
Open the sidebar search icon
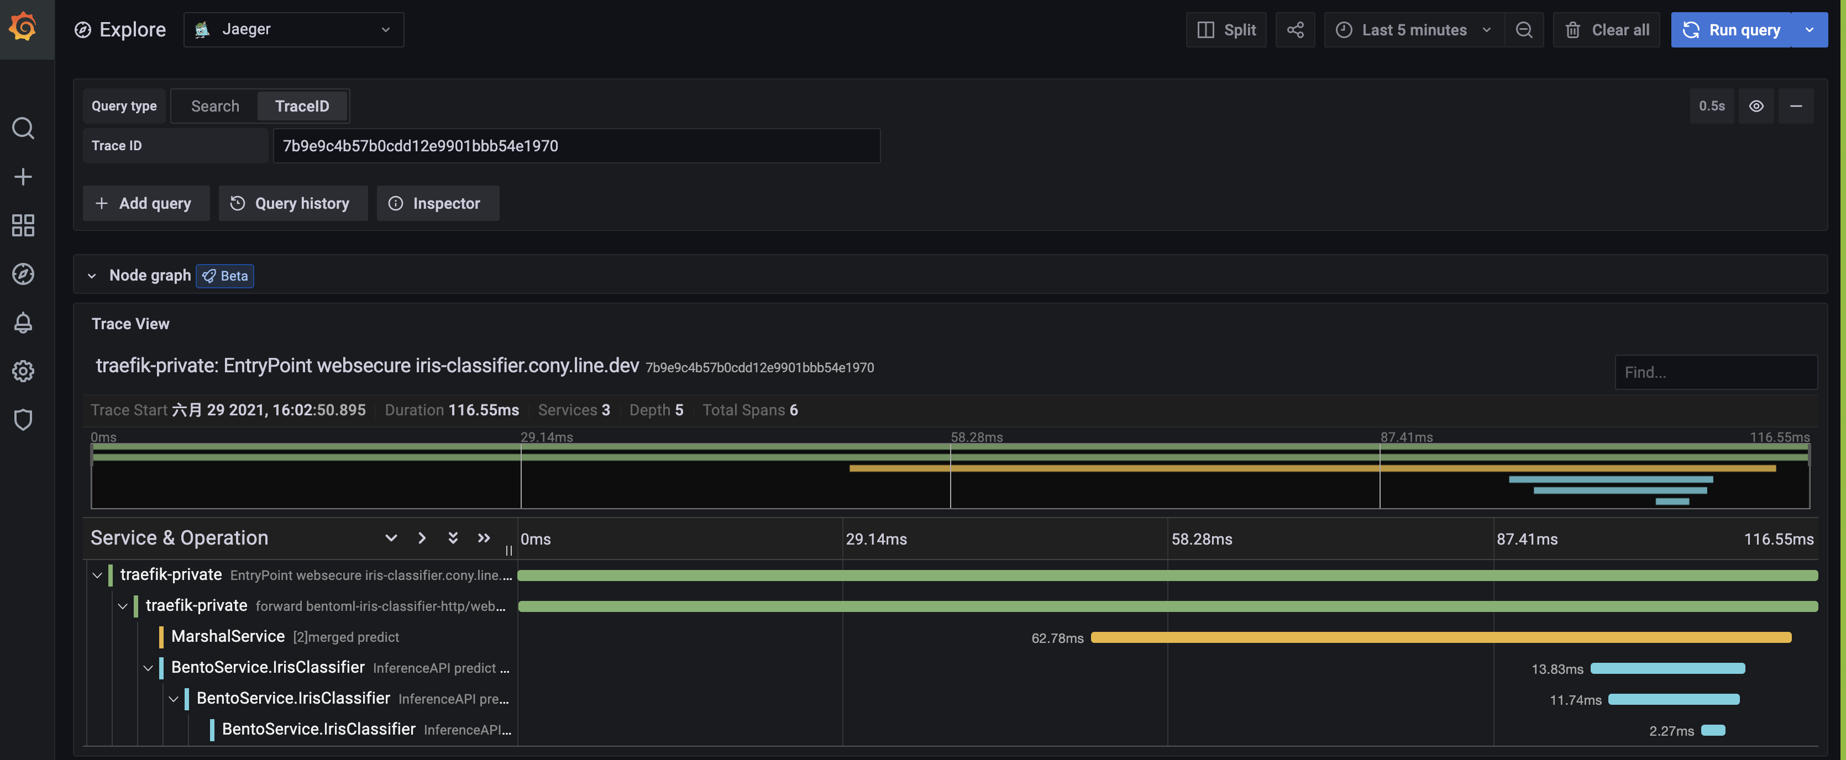pos(23,128)
